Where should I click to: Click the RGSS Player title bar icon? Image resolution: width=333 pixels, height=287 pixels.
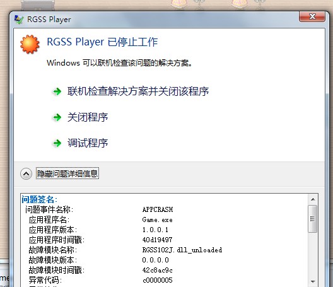click(x=19, y=20)
